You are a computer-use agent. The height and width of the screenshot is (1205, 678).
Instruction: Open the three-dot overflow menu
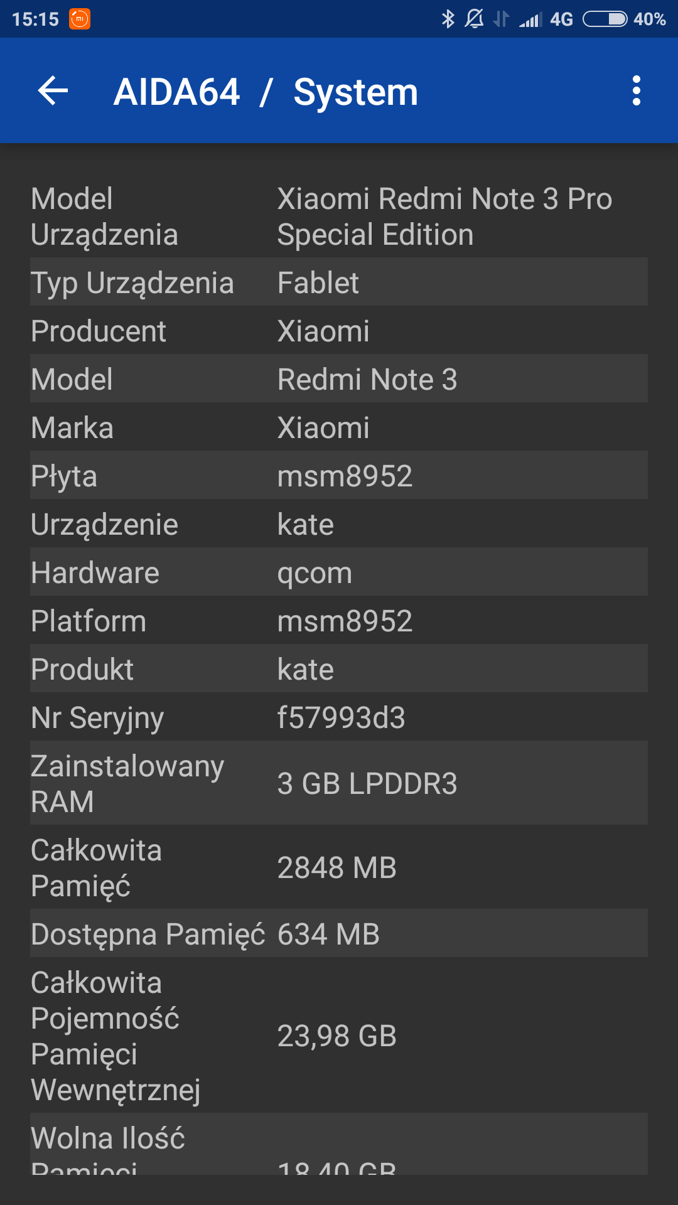click(x=636, y=91)
